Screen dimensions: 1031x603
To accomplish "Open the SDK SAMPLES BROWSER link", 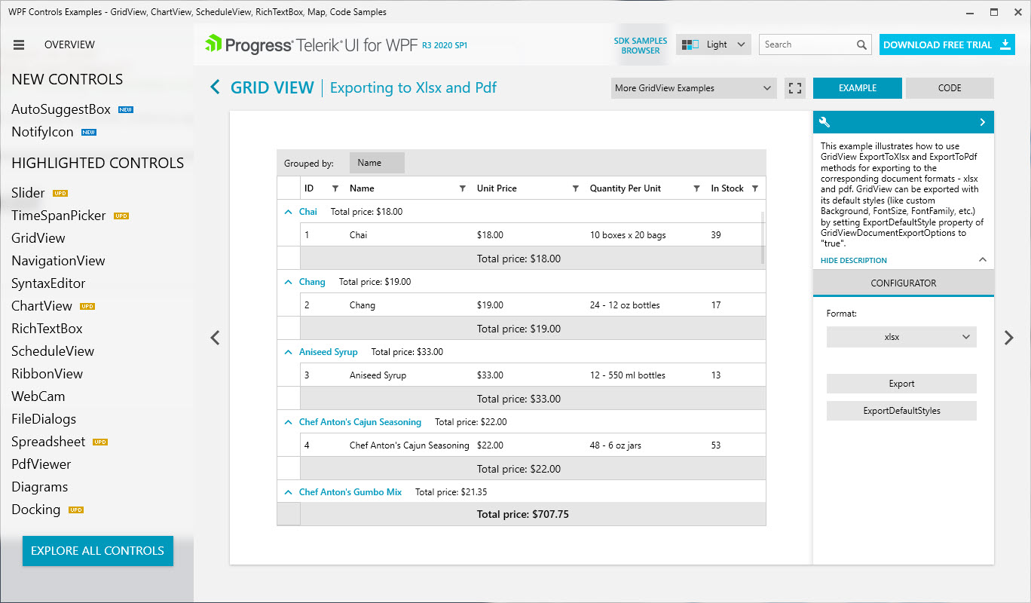I will coord(641,46).
